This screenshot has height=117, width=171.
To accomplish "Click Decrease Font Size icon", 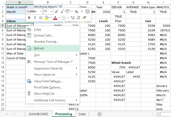I will pos(62,11).
